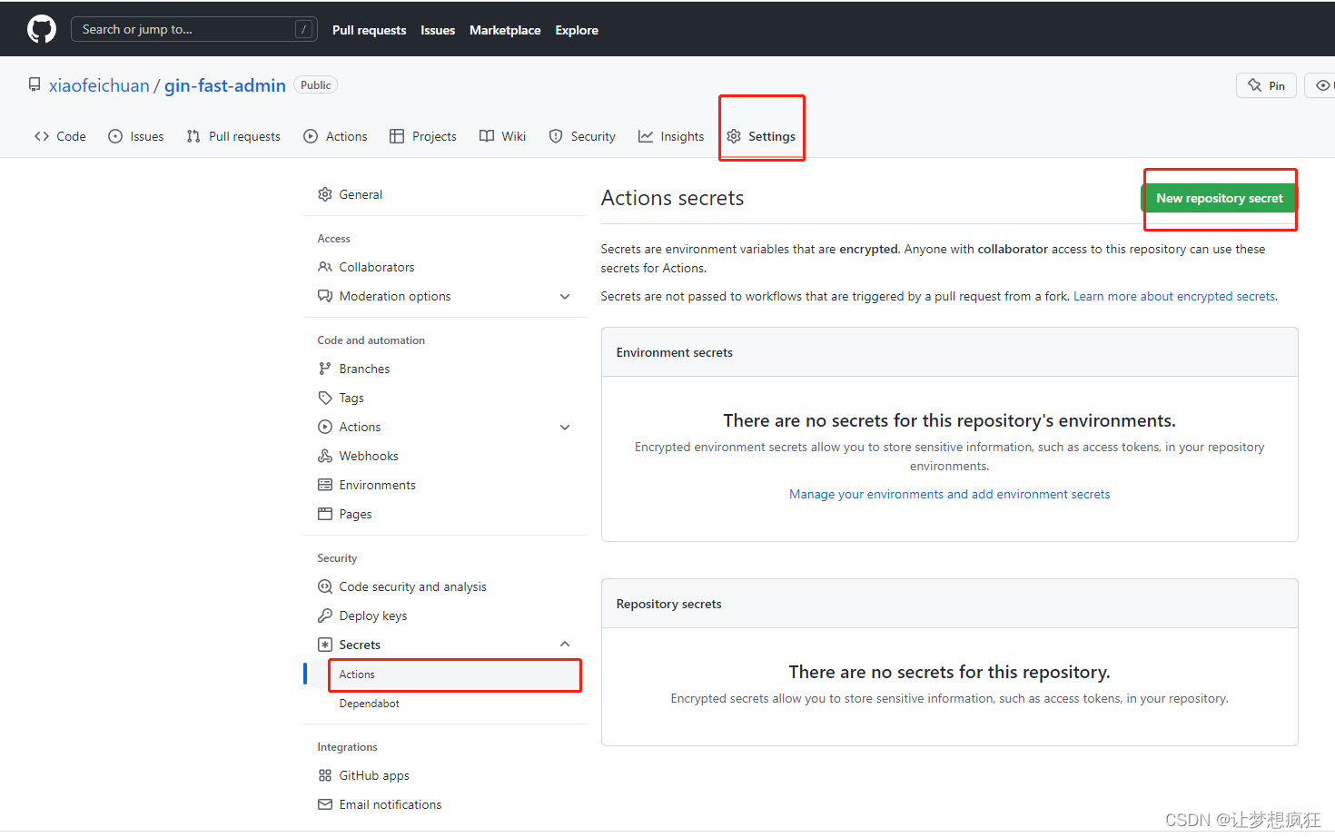Click the people icon beside Collaborators
1335x837 pixels.
click(x=325, y=267)
